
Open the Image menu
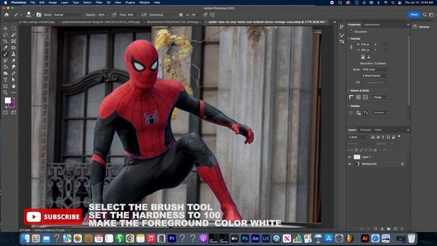[53, 3]
